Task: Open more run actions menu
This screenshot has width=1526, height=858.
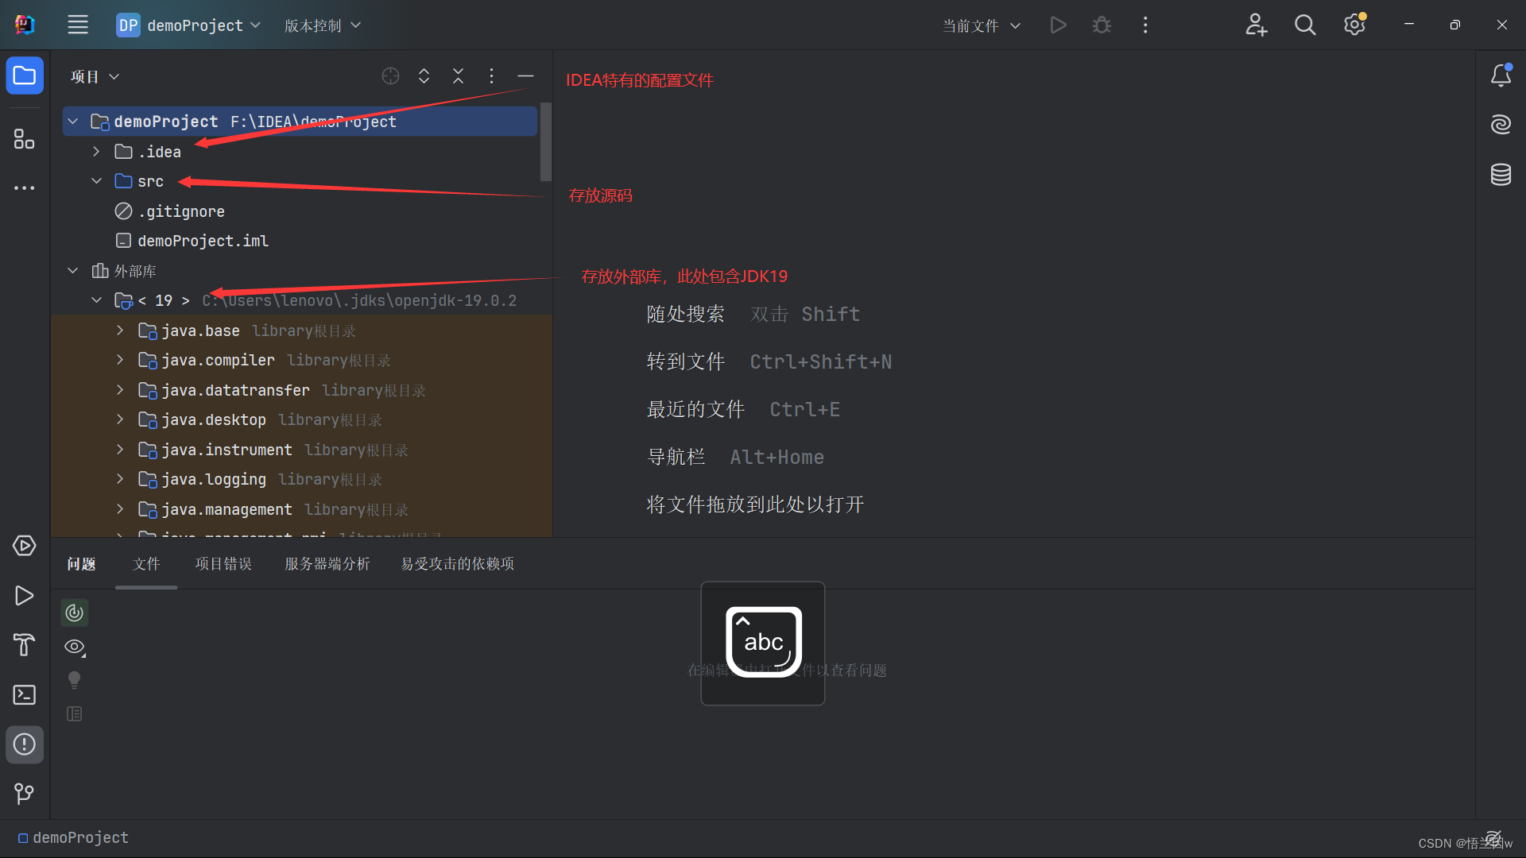Action: (x=1145, y=25)
